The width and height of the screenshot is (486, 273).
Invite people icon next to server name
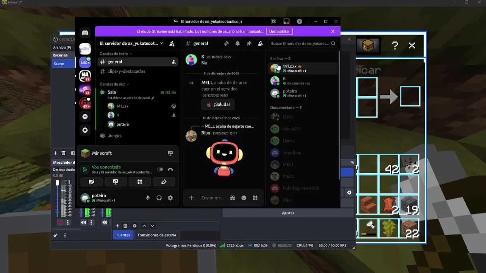pos(172,44)
